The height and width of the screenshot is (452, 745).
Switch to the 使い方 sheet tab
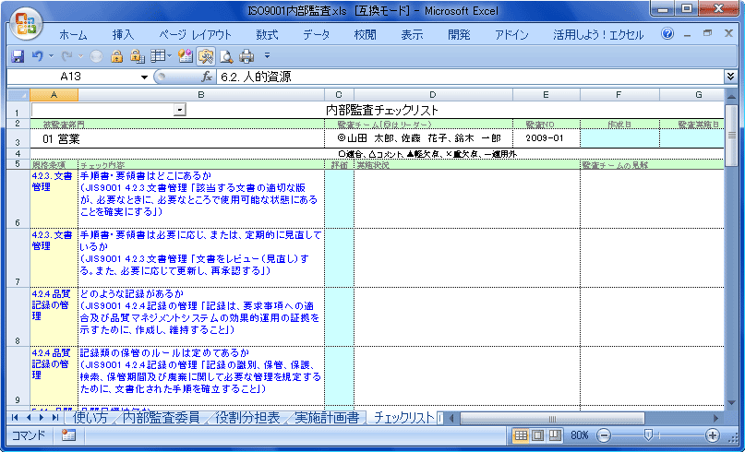[89, 418]
